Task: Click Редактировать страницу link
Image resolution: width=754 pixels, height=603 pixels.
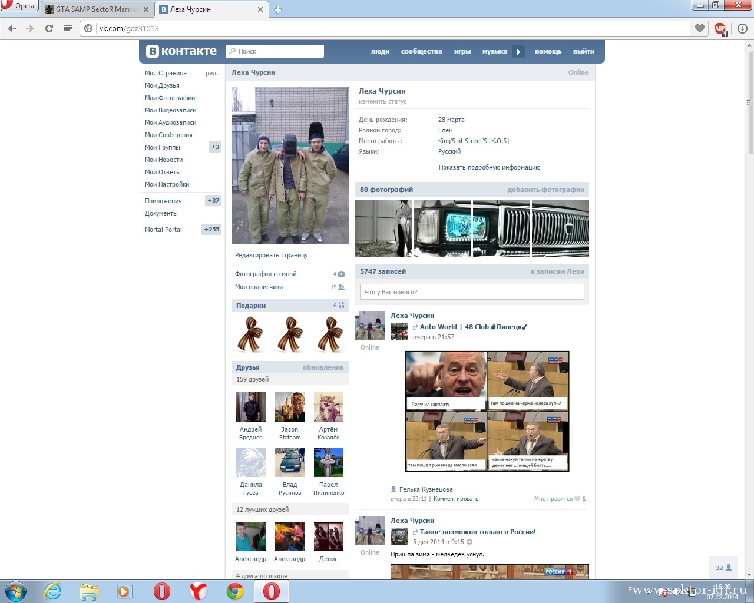Action: 271,255
